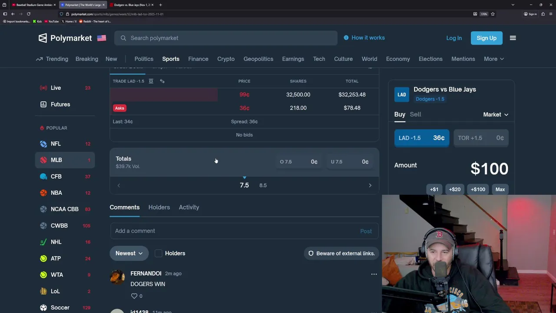The width and height of the screenshot is (556, 313).
Task: Select NCAA CBB league in sidebar
Action: pos(65,209)
